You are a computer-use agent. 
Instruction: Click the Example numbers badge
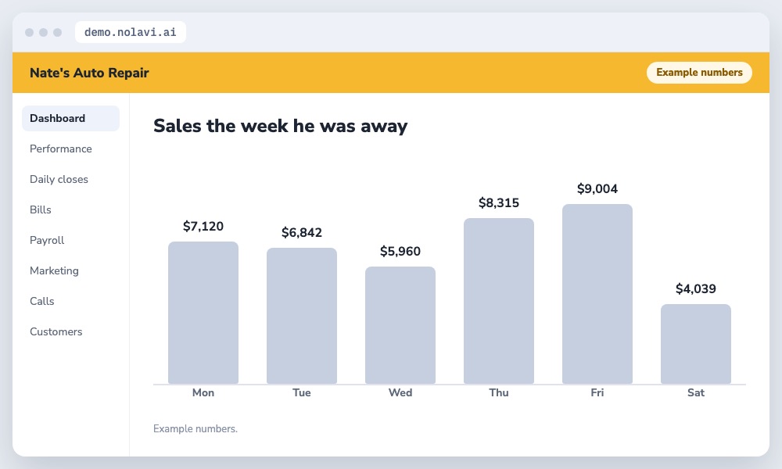click(699, 72)
